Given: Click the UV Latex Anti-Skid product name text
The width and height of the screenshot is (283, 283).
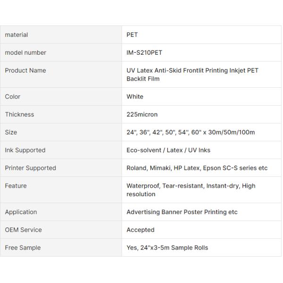Looking at the screenshot, I should pos(192,75).
